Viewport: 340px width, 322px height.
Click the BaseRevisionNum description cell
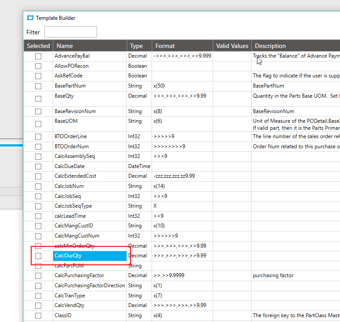tap(296, 111)
